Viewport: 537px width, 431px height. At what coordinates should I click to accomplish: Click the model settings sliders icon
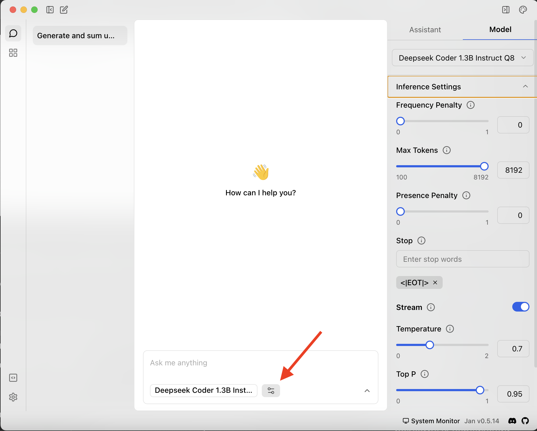click(271, 391)
